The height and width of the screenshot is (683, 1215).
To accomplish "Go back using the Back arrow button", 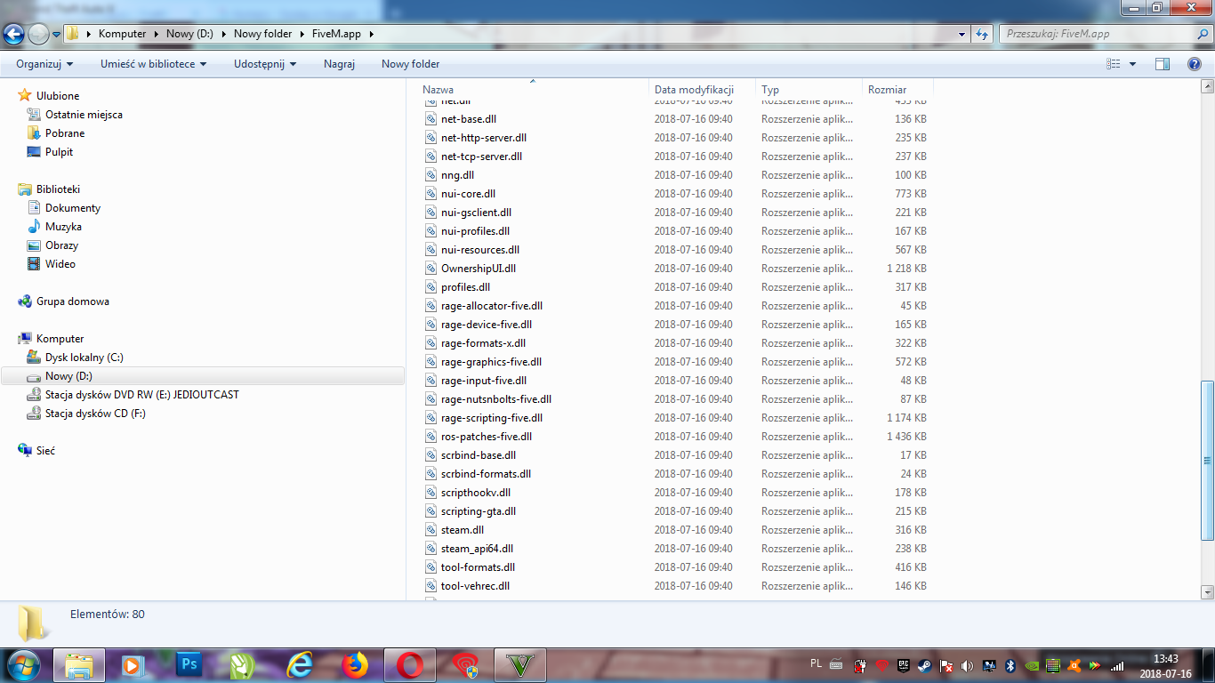I will pos(13,35).
